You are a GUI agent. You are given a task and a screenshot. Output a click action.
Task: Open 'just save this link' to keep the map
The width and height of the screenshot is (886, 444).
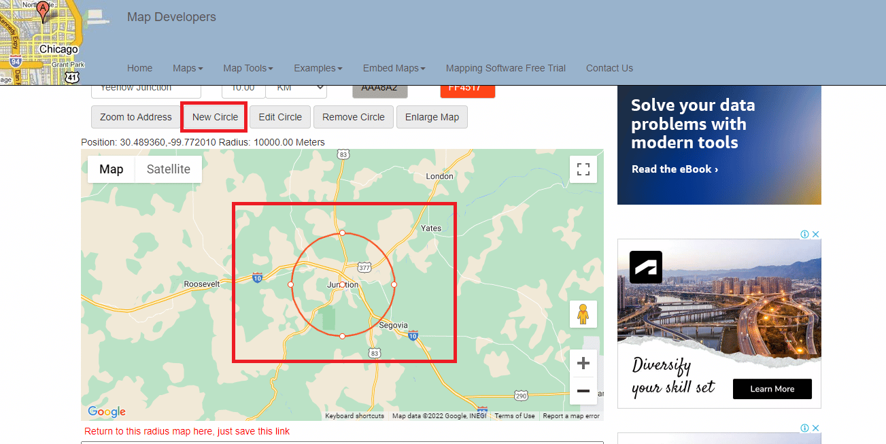[x=252, y=431]
